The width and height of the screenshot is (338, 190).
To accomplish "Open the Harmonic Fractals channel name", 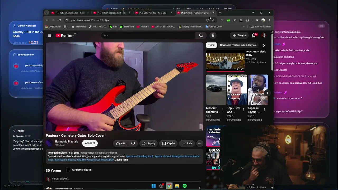I will pyautogui.click(x=66, y=141).
